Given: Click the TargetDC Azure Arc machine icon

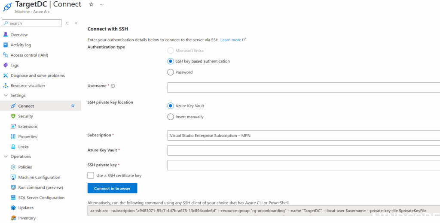Looking at the screenshot, I should [7, 7].
